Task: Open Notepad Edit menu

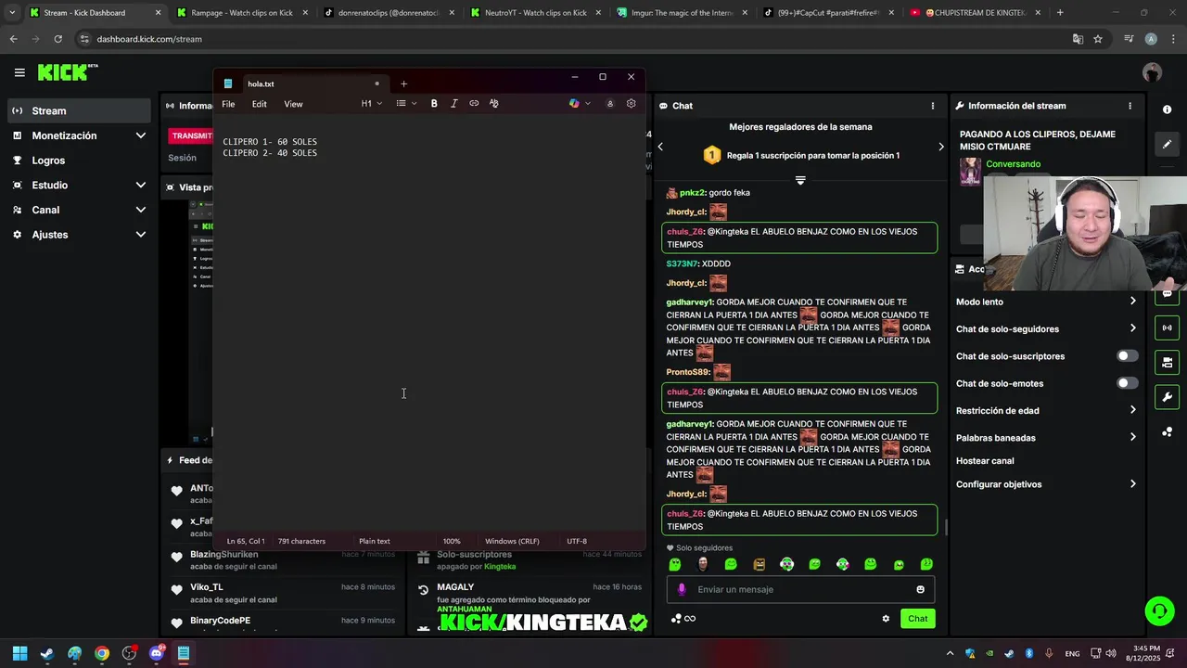Action: click(x=260, y=104)
